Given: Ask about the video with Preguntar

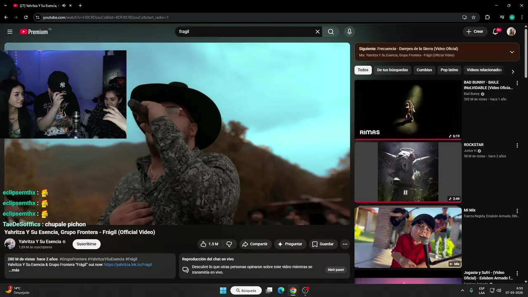Looking at the screenshot, I should pos(290,244).
